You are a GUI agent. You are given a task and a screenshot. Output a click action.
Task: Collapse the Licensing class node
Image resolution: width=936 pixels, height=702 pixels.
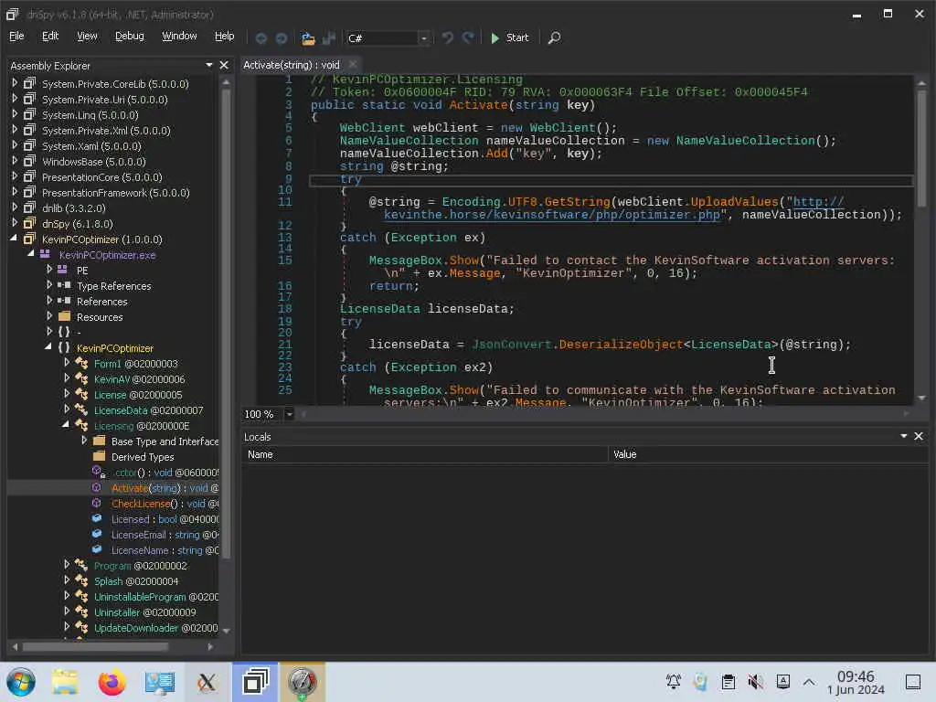tap(66, 425)
